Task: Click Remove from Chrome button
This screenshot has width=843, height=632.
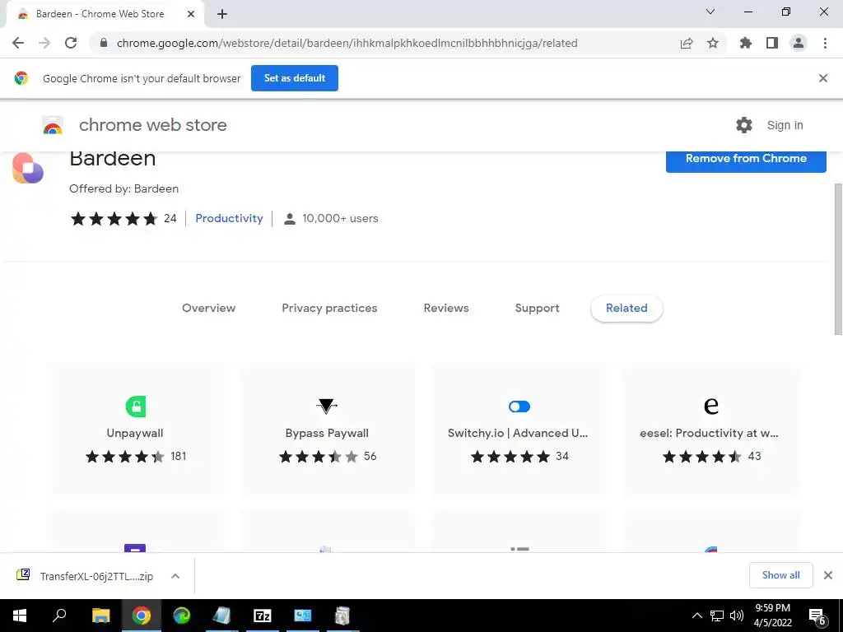Action: (746, 159)
